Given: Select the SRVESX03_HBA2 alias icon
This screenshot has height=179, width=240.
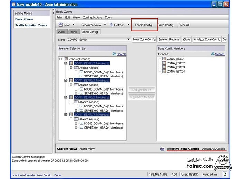Looking at the screenshot, I should click(x=81, y=110).
